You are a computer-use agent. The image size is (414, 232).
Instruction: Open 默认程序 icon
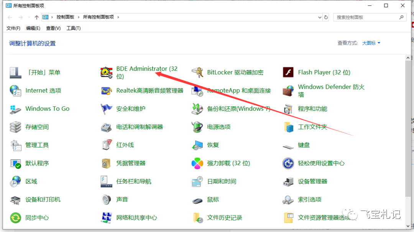(15, 163)
